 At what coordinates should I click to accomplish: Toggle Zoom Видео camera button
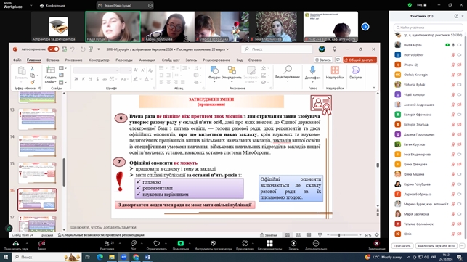41,245
